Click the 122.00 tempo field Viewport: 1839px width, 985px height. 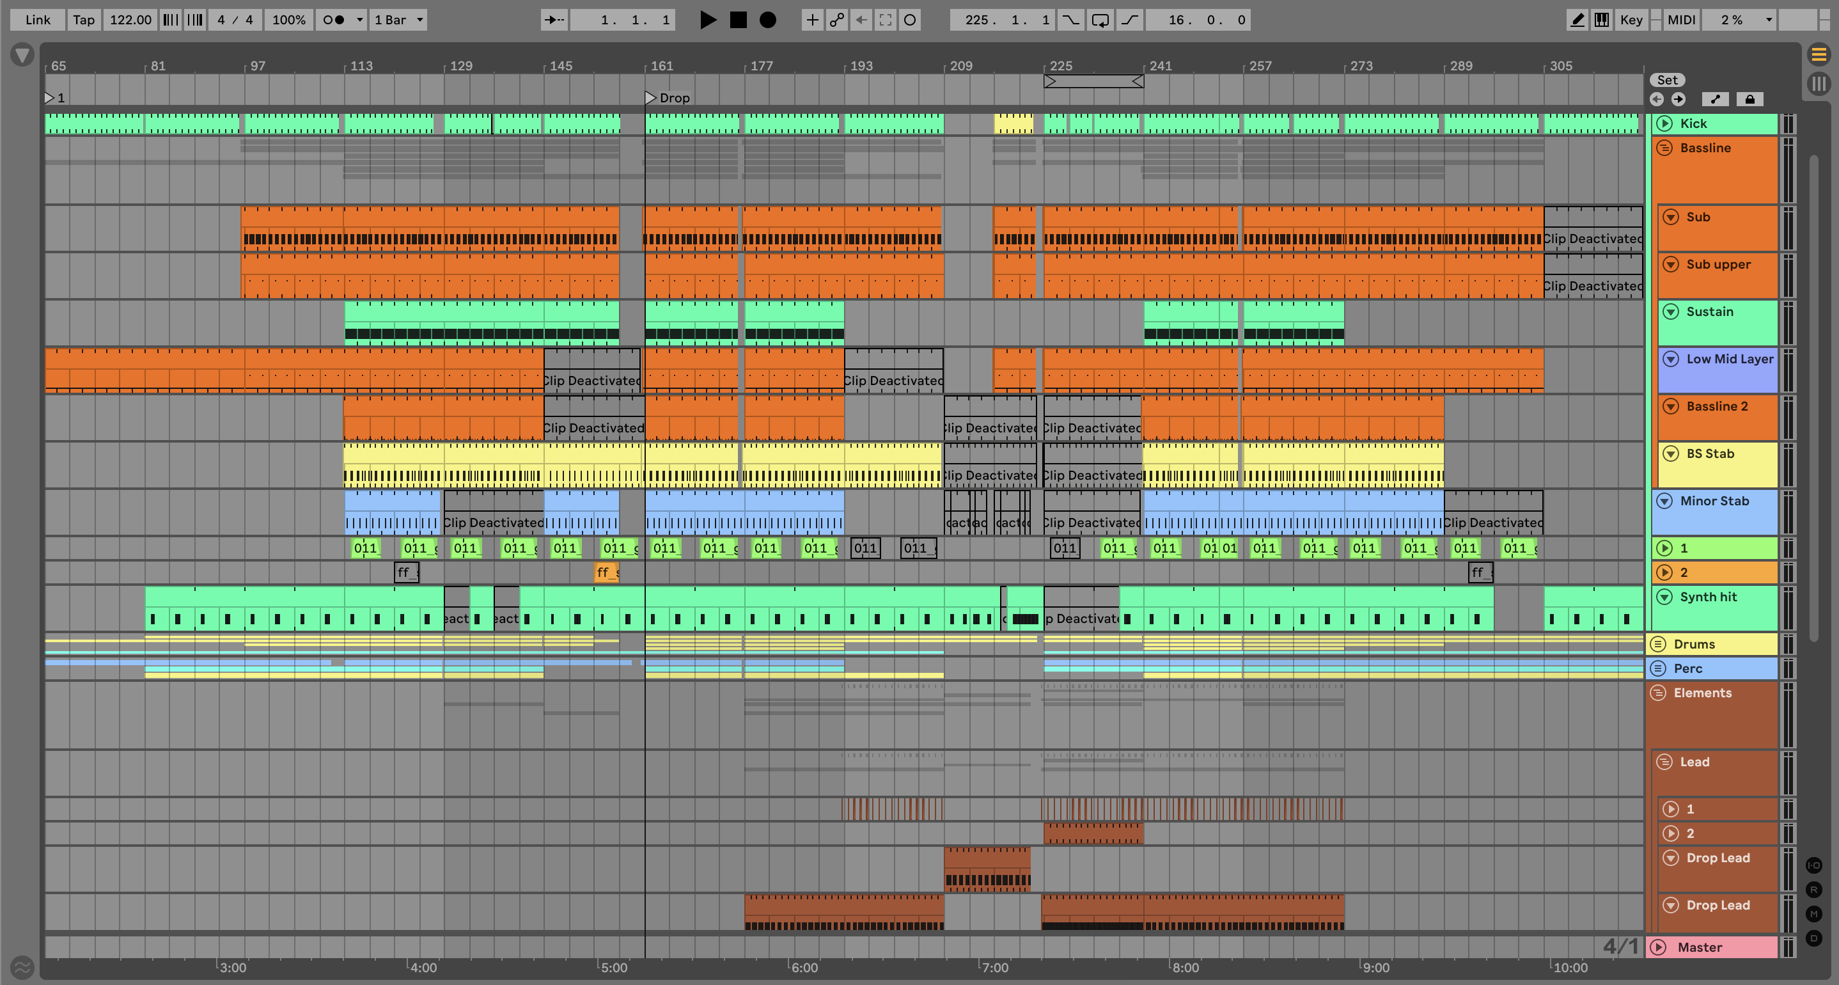tap(130, 20)
